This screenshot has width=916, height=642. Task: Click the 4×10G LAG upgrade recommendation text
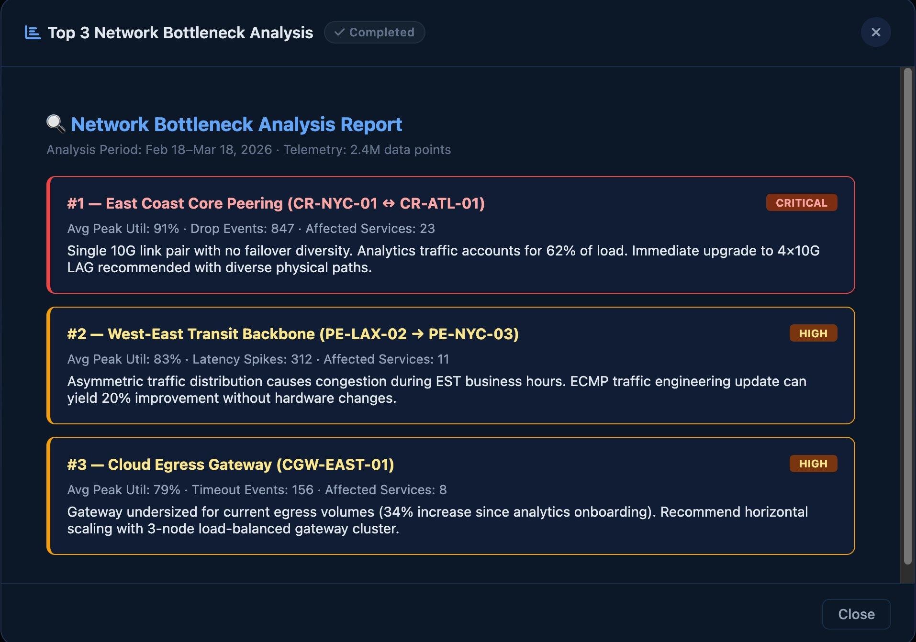tap(443, 259)
